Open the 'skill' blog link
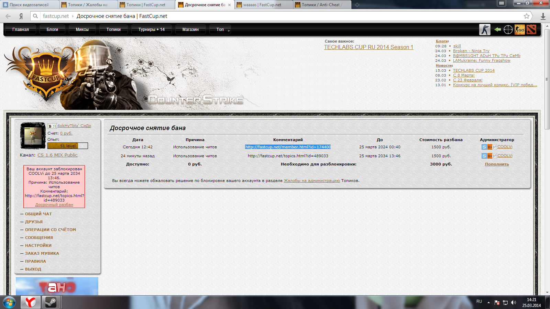550x309 pixels. (x=457, y=46)
